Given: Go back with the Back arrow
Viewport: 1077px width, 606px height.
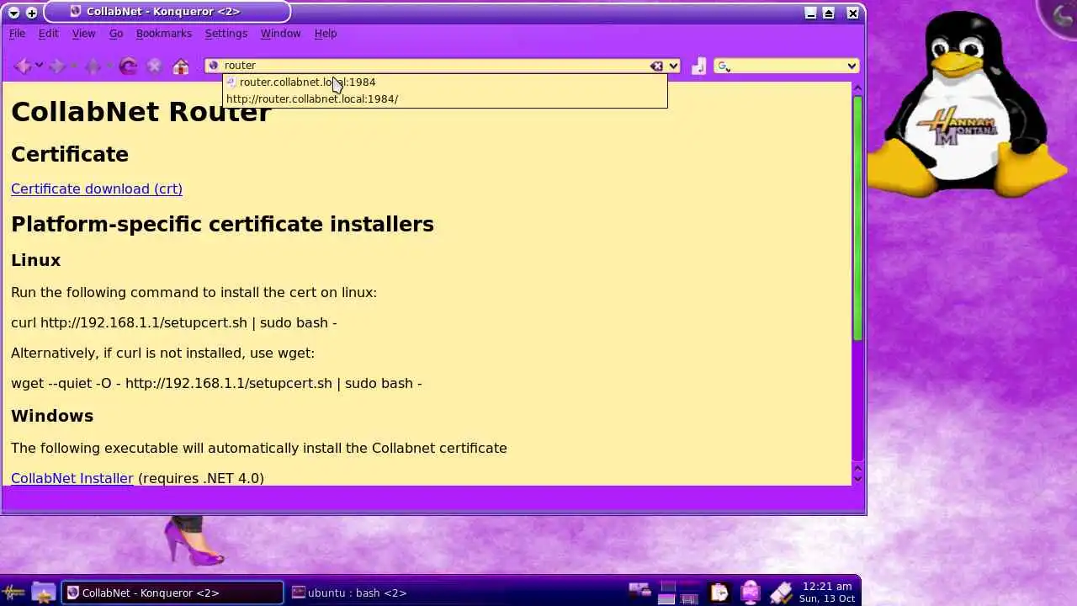Looking at the screenshot, I should 23,66.
